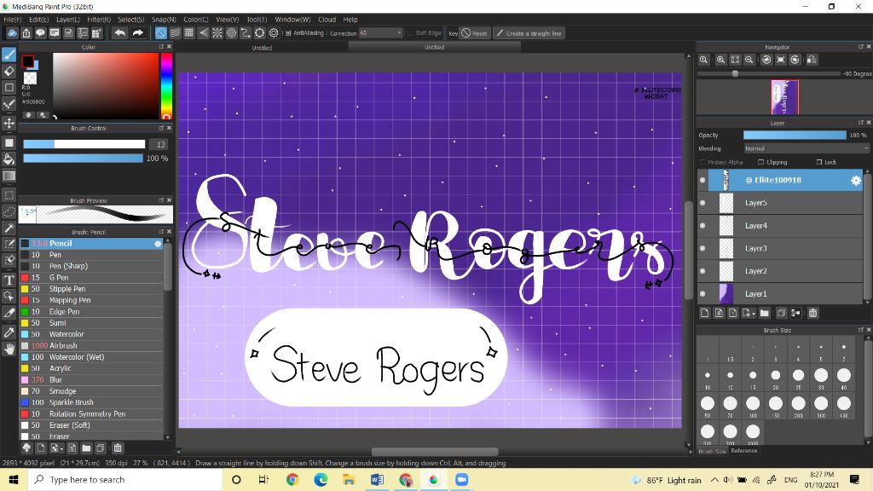Viewport: 873px width, 491px height.
Task: Switch to the first Untitled canvas tab
Action: pos(262,48)
